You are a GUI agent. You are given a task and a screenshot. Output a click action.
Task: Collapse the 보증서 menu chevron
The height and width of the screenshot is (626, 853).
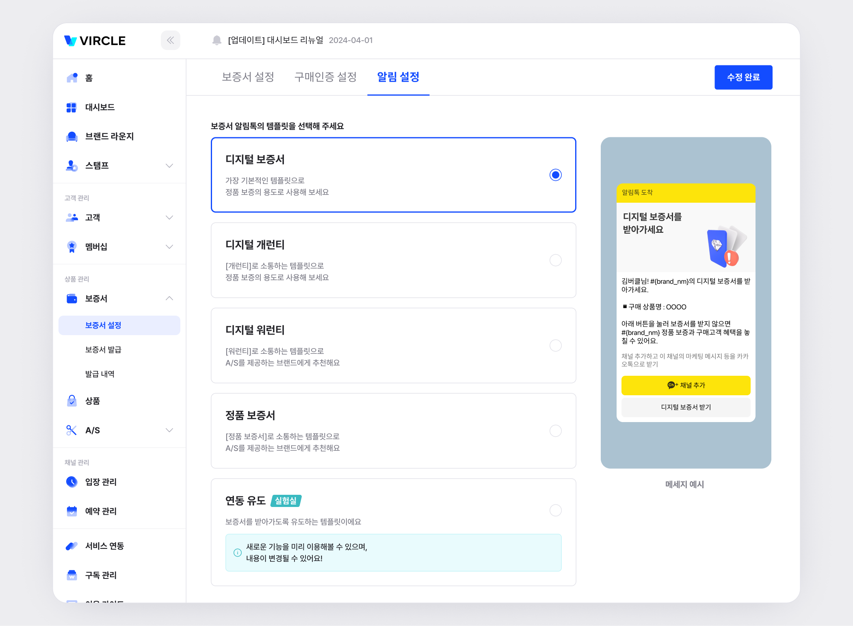[169, 299]
